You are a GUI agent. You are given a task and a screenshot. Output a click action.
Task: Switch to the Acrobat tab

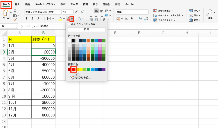pos(130,4)
